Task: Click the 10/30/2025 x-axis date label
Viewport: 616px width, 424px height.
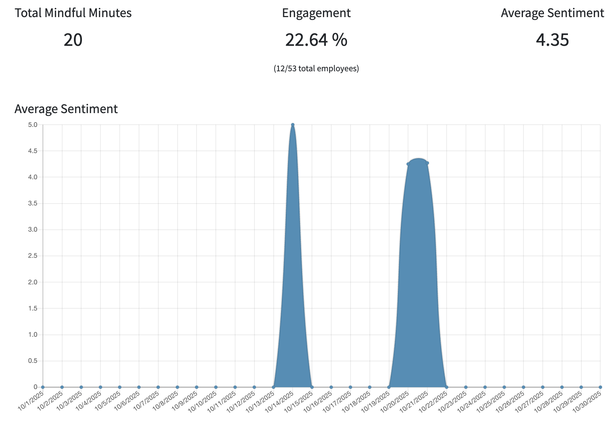Action: pos(587,402)
